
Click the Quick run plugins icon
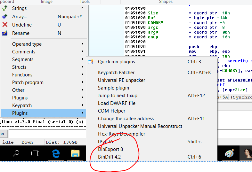click(x=91, y=62)
